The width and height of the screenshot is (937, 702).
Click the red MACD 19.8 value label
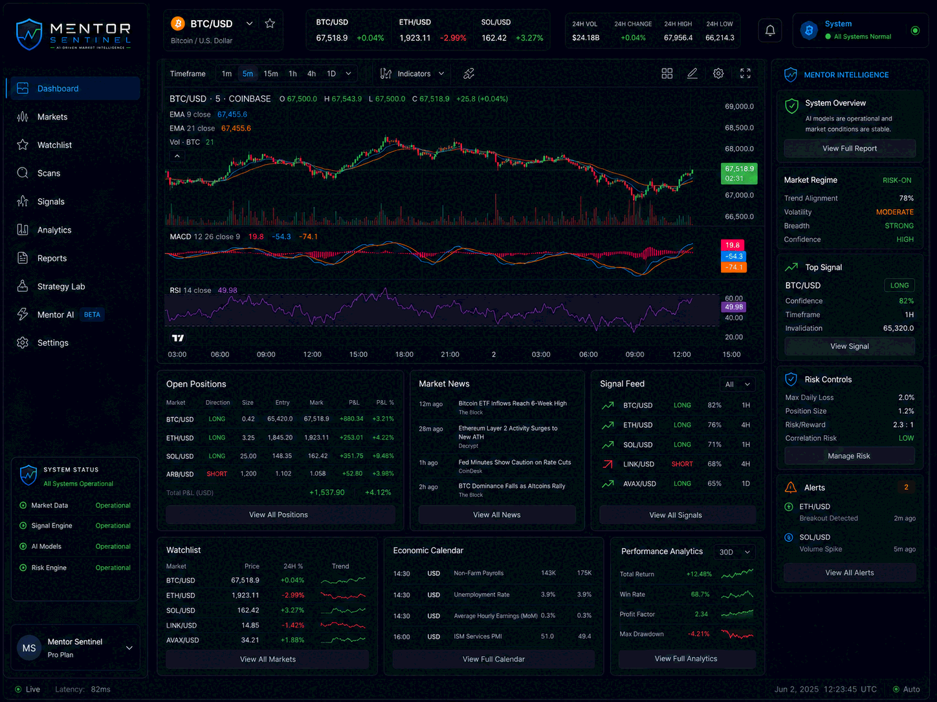(x=733, y=245)
